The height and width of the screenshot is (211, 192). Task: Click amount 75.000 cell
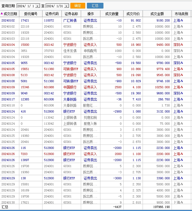click(165, 124)
